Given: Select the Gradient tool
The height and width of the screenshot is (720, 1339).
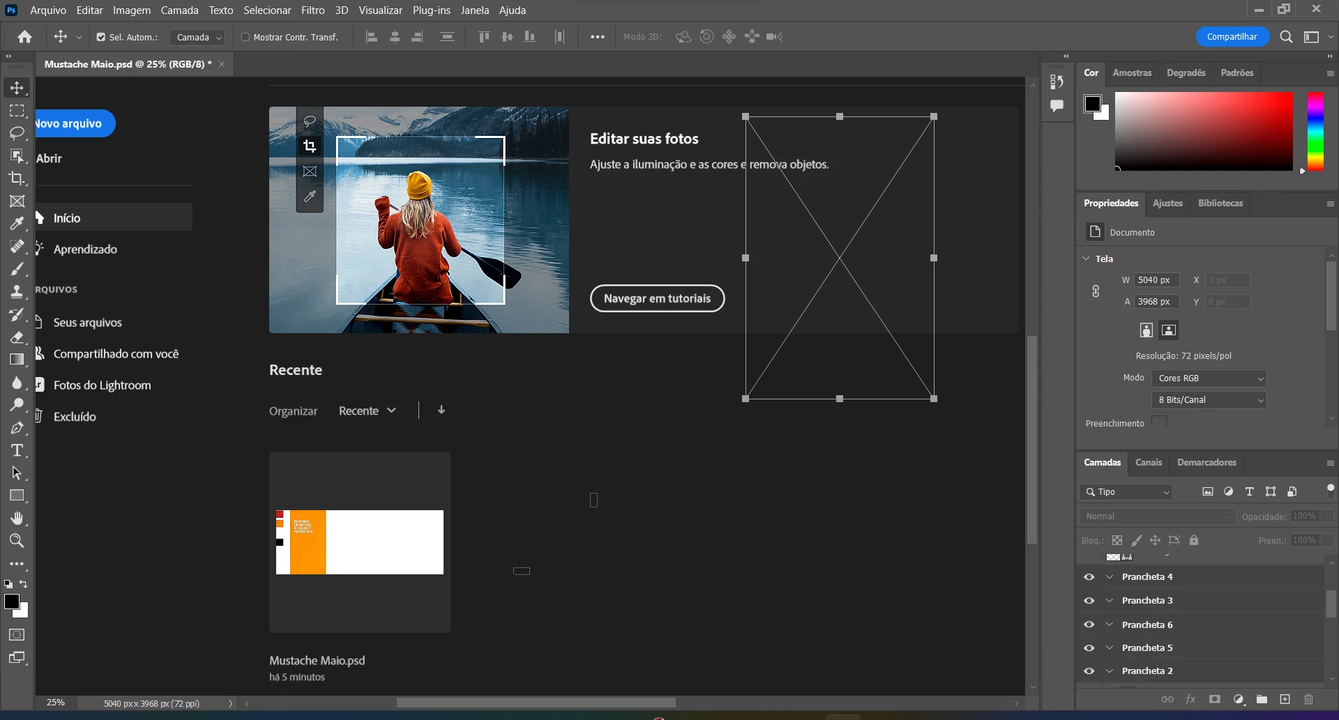Looking at the screenshot, I should pyautogui.click(x=17, y=360).
